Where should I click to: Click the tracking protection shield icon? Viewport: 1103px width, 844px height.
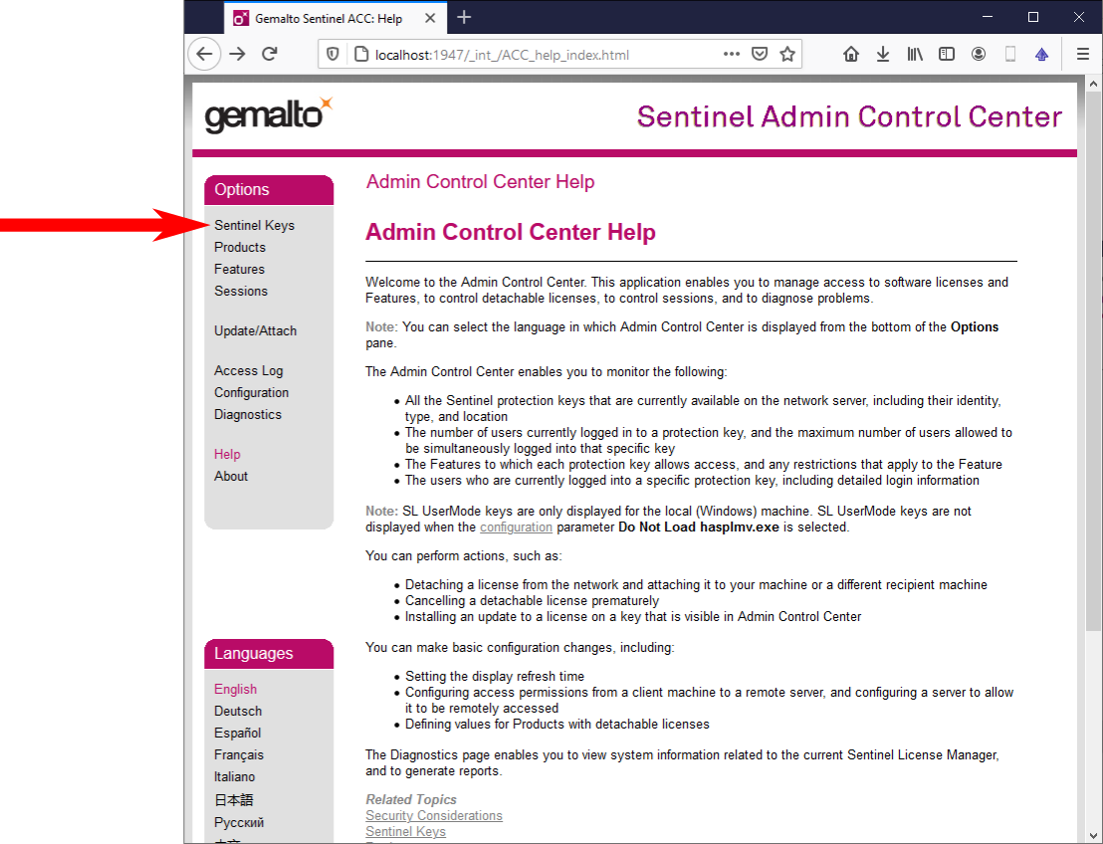(x=332, y=54)
